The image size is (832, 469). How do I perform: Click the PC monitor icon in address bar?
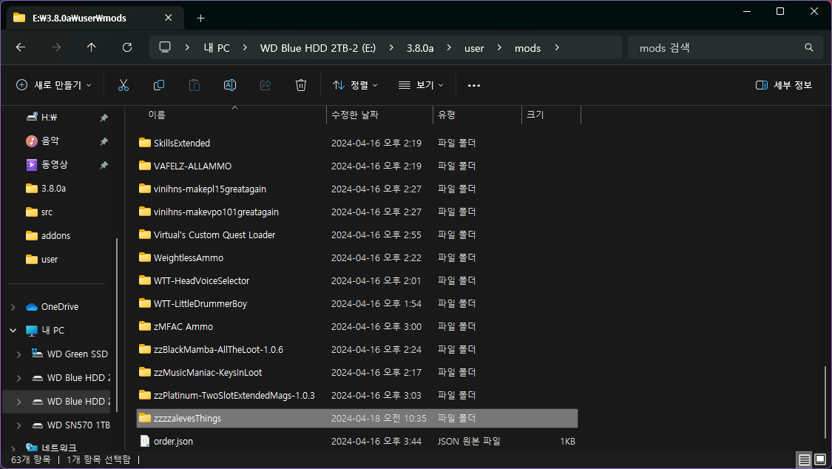point(165,47)
